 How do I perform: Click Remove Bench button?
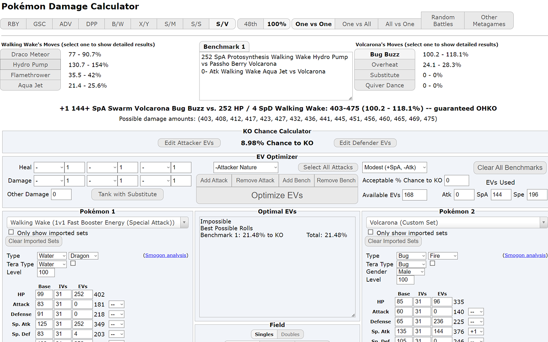coord(336,180)
